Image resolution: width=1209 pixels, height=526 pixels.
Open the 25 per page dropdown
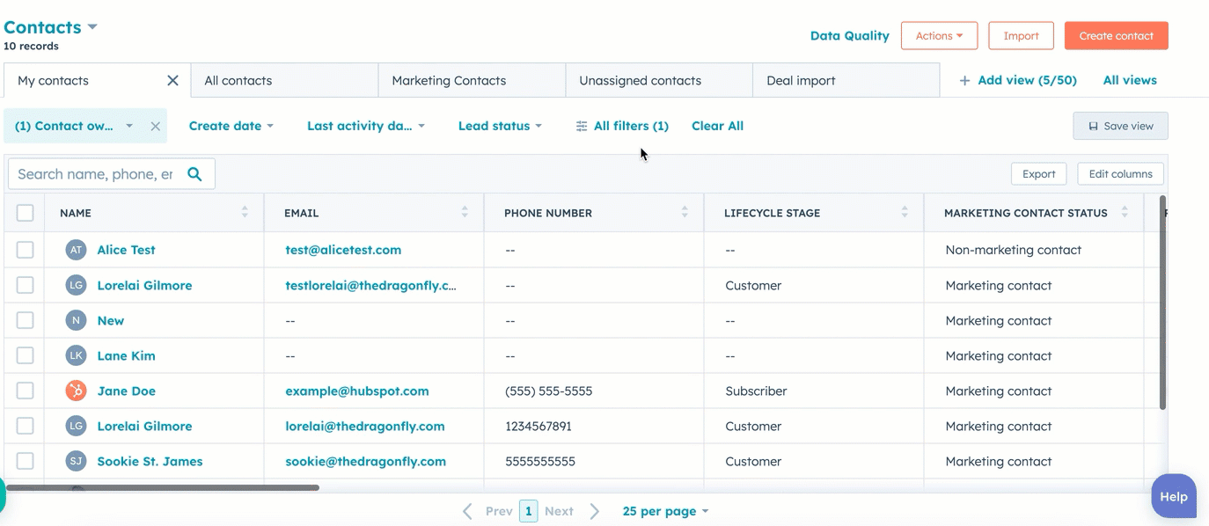pyautogui.click(x=665, y=511)
